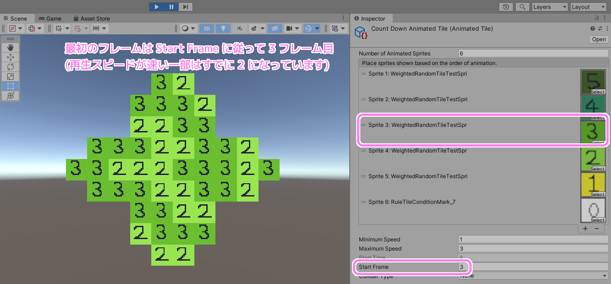The image size is (611, 284).
Task: Click the Gizmos icon in the Scene toolbar
Action: coord(336,28)
